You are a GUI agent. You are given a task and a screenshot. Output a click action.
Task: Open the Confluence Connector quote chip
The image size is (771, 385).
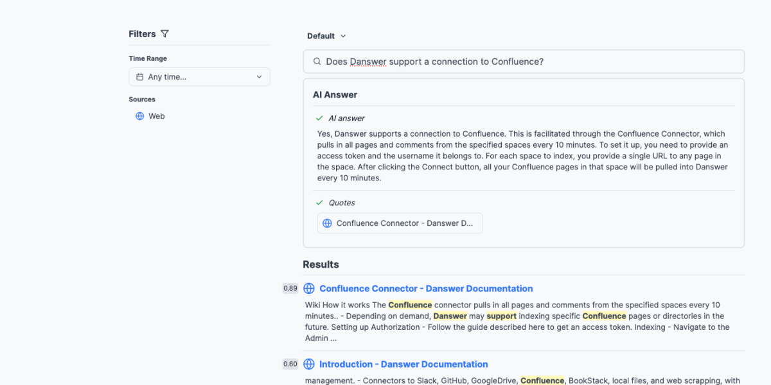400,223
